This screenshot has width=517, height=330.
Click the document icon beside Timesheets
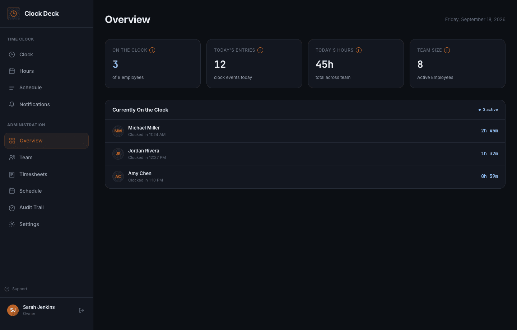click(x=12, y=174)
